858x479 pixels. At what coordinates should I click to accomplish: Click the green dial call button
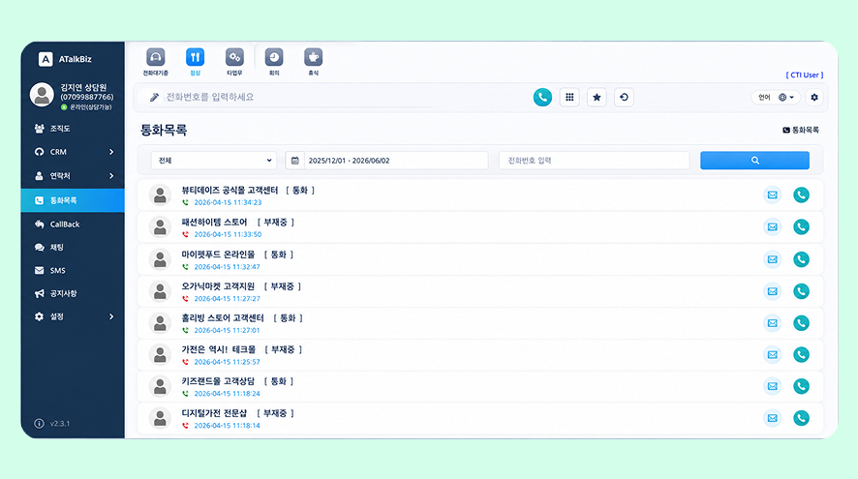[542, 98]
